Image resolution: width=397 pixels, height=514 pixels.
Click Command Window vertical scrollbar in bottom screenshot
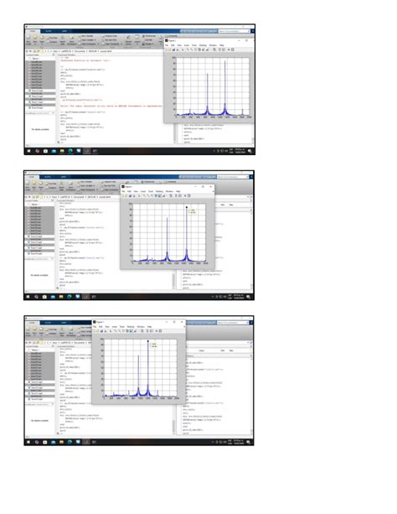[173, 426]
